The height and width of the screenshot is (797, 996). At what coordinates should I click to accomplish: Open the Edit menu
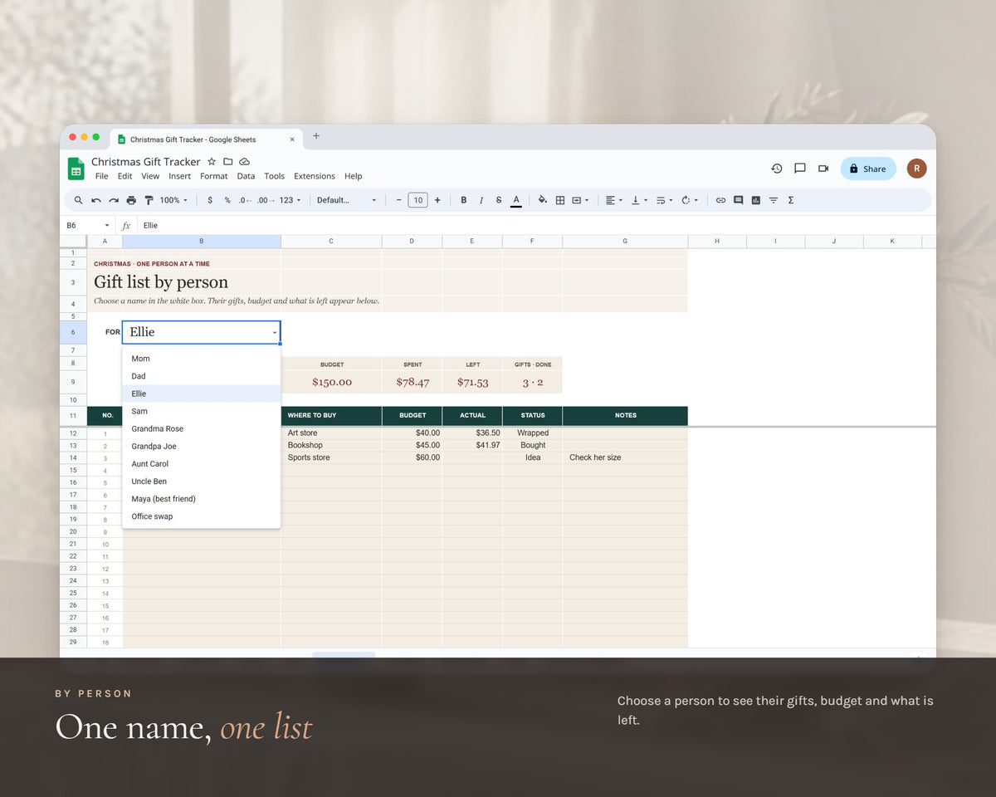point(124,176)
